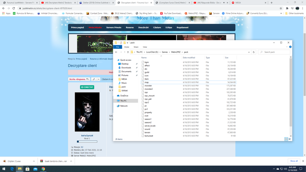Bookmark this page with the star icon
The height and width of the screenshot is (172, 306).
tap(281, 8)
